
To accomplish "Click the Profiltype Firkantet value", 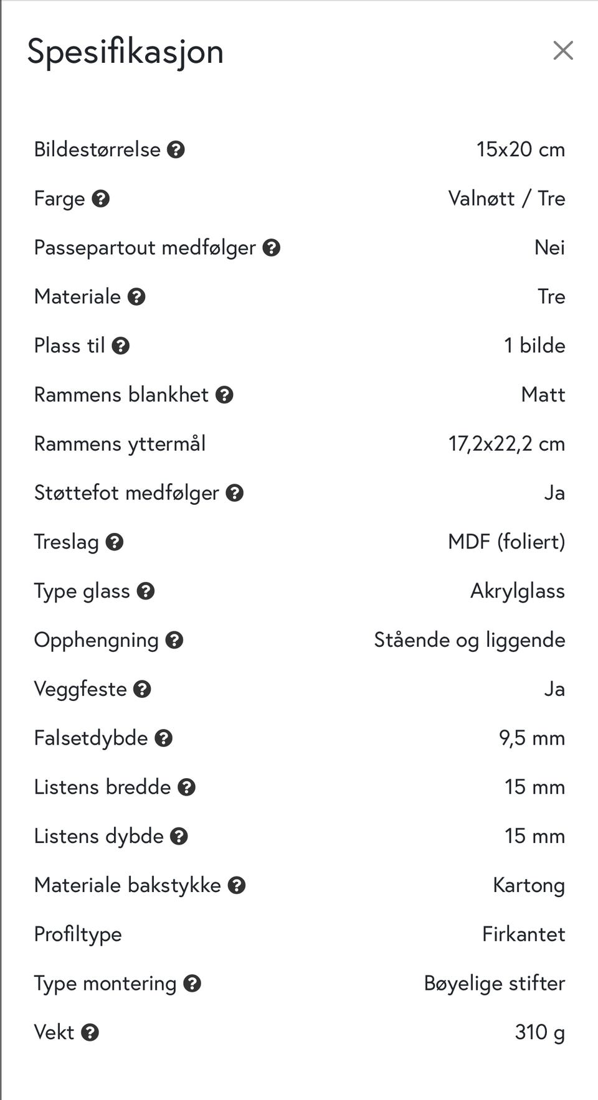I will tap(523, 934).
